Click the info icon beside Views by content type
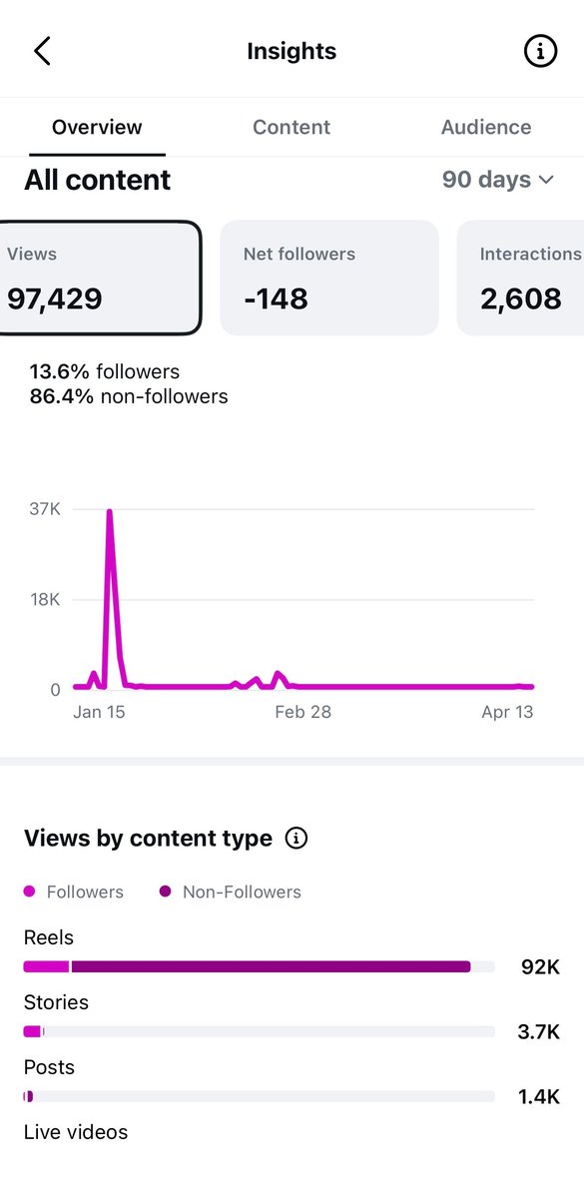The width and height of the screenshot is (584, 1198). 295,839
